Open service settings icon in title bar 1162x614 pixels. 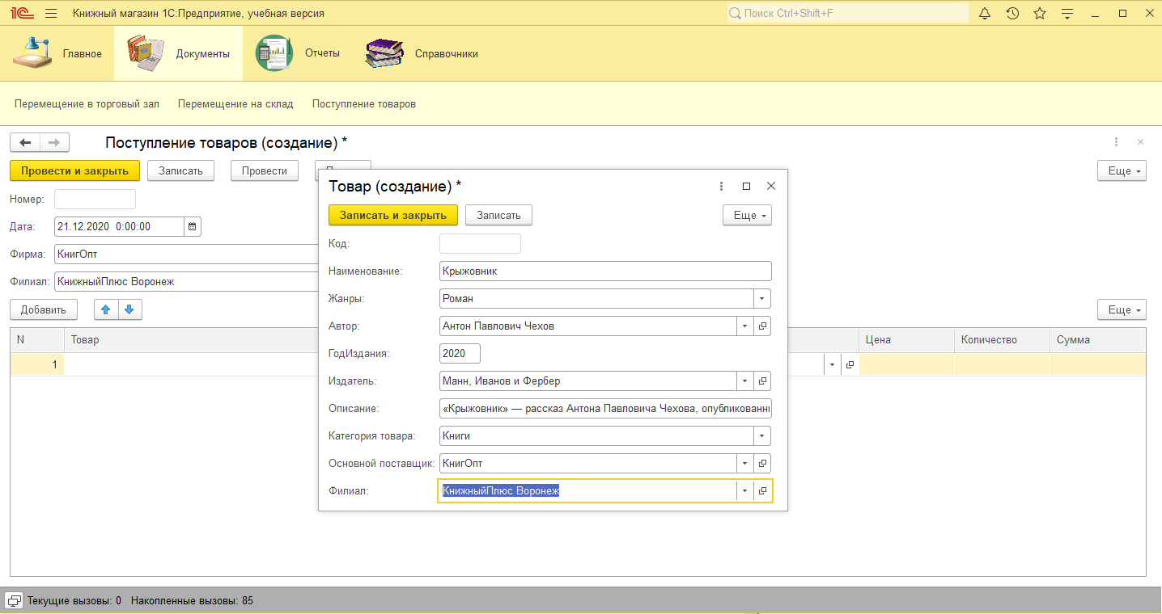tap(1067, 14)
